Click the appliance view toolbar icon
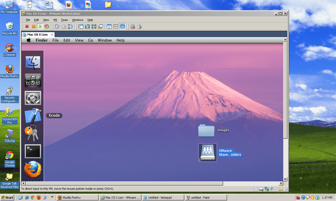 point(116,26)
